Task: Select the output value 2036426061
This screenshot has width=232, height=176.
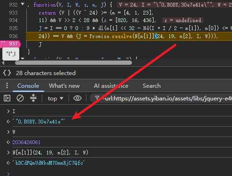Action: pyautogui.click(x=26, y=142)
